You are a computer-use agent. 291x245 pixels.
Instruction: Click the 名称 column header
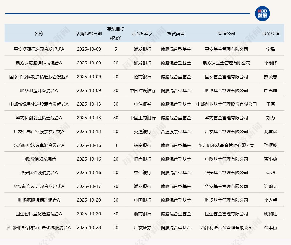click(x=39, y=34)
